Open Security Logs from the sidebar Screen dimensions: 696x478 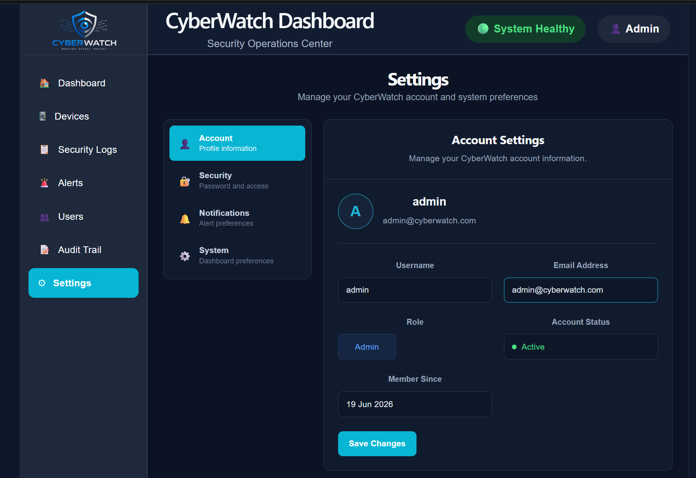[84, 149]
